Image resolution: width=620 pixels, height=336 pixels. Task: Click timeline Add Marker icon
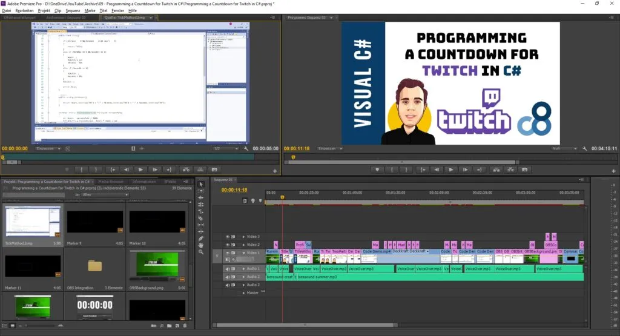point(260,201)
